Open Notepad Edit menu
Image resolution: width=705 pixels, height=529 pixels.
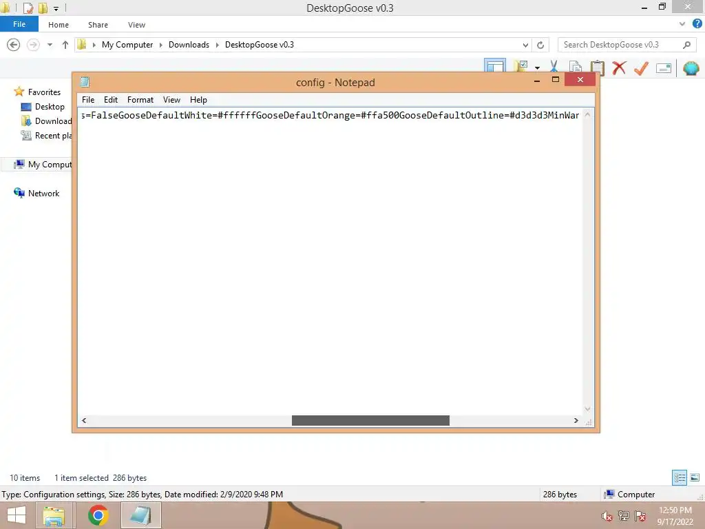[x=111, y=100]
